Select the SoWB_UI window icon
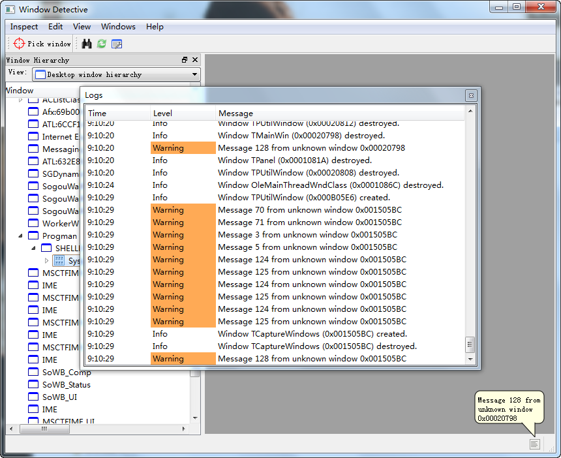The width and height of the screenshot is (561, 458). click(x=33, y=397)
